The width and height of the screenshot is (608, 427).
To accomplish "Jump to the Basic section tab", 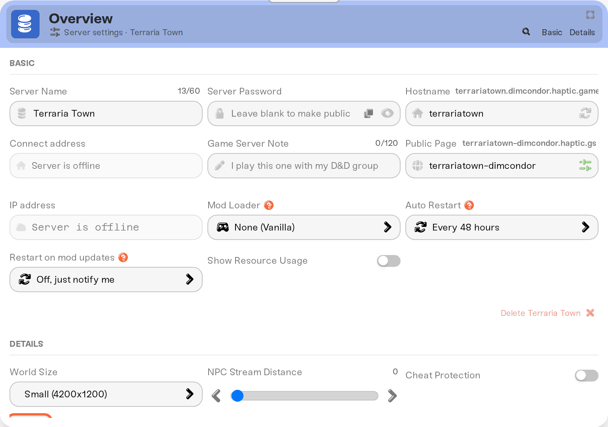I will (x=552, y=32).
